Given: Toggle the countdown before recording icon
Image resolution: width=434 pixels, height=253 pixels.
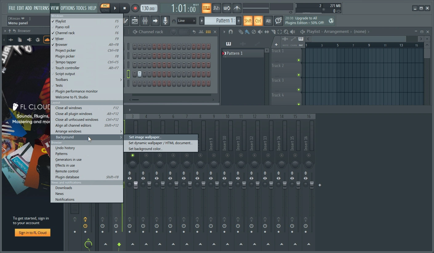Looking at the screenshot, I should tap(217, 8).
